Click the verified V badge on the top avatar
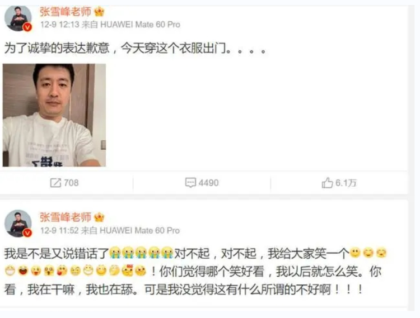The height and width of the screenshot is (318, 420). (27, 27)
